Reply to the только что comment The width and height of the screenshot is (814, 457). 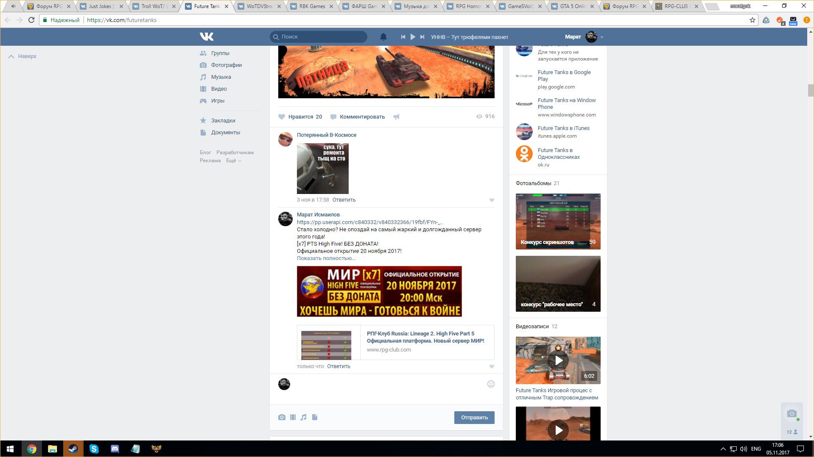(x=338, y=366)
